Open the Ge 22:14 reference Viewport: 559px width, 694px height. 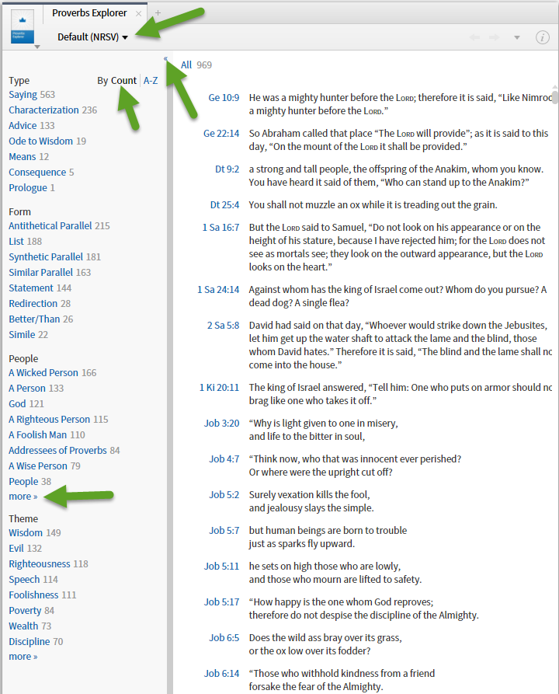pyautogui.click(x=221, y=134)
